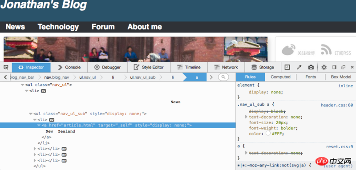
Task: Activate the pick-an-element tool icon
Action: pos(6,67)
